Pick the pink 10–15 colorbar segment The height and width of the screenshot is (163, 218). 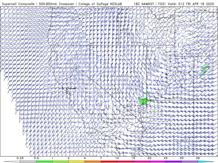[125, 162]
